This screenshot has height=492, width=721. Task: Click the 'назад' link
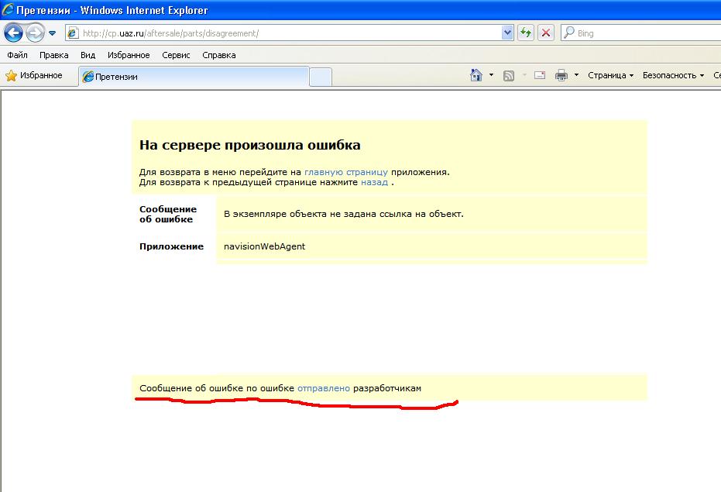pyautogui.click(x=374, y=183)
